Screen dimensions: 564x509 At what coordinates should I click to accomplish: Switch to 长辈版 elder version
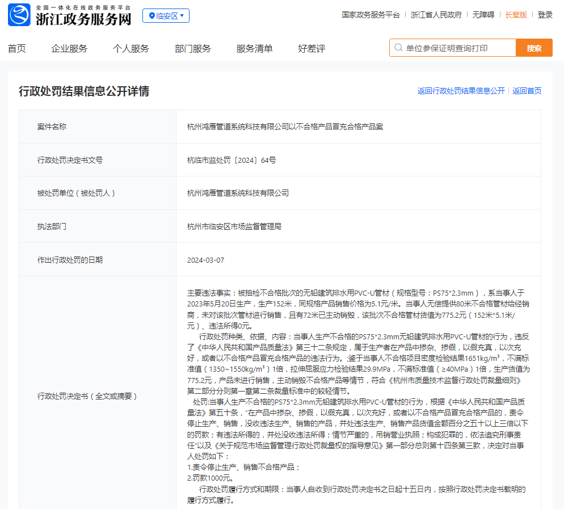[x=516, y=15]
